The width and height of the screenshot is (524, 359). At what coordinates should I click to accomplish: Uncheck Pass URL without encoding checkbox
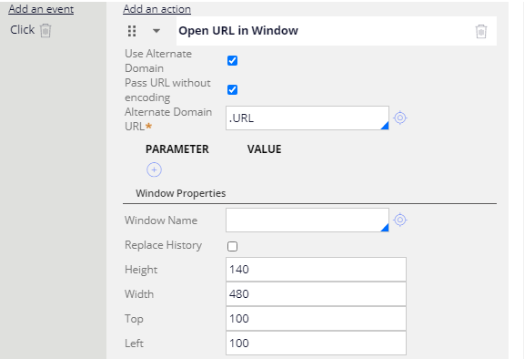click(x=232, y=89)
